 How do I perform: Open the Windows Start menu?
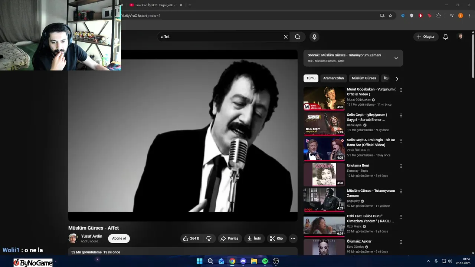pos(199,261)
